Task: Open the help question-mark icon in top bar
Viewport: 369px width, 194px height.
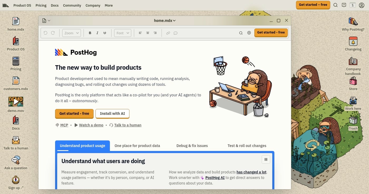Action: (x=344, y=5)
